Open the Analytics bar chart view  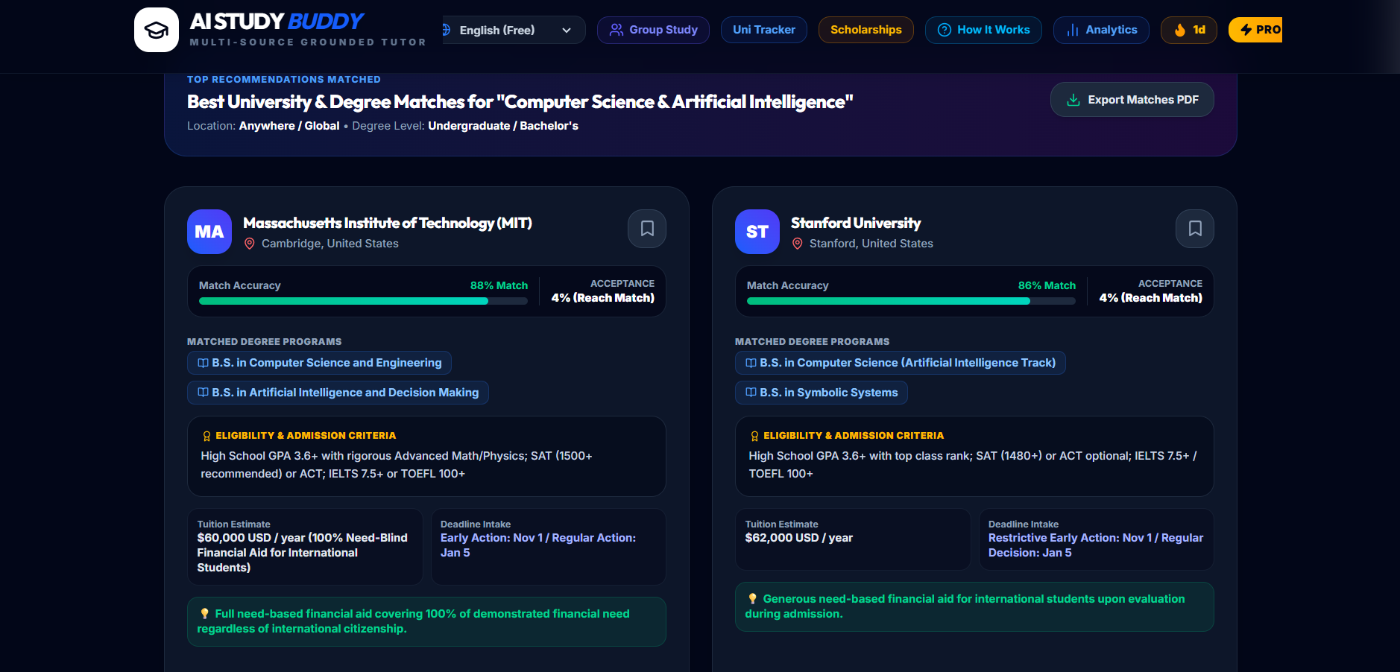point(1101,30)
